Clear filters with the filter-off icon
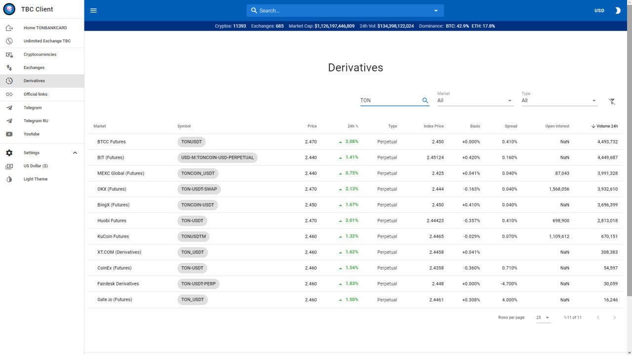 coord(612,101)
